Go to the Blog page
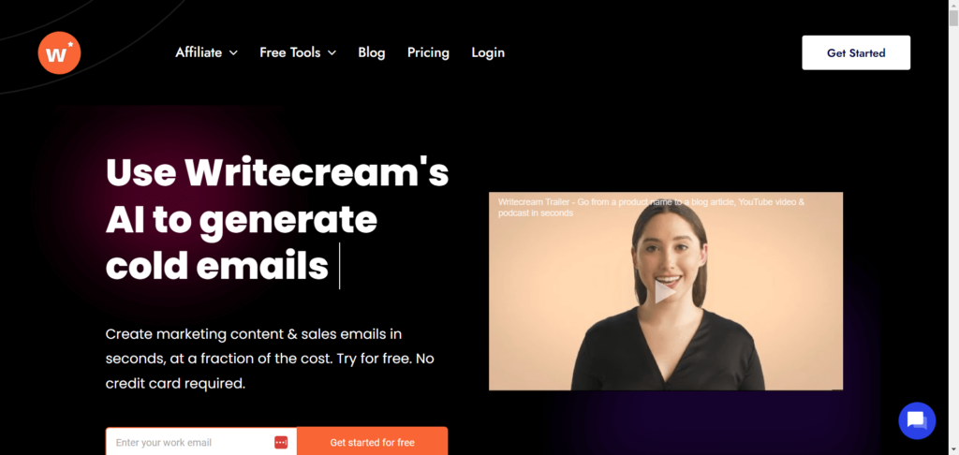This screenshot has height=455, width=959. click(x=371, y=52)
